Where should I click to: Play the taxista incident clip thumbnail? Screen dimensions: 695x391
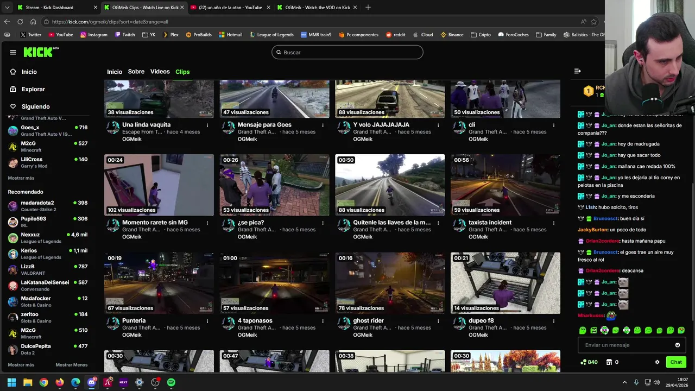(506, 185)
